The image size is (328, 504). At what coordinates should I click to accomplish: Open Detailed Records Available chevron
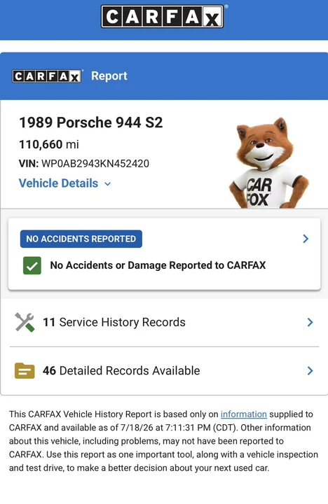click(310, 370)
